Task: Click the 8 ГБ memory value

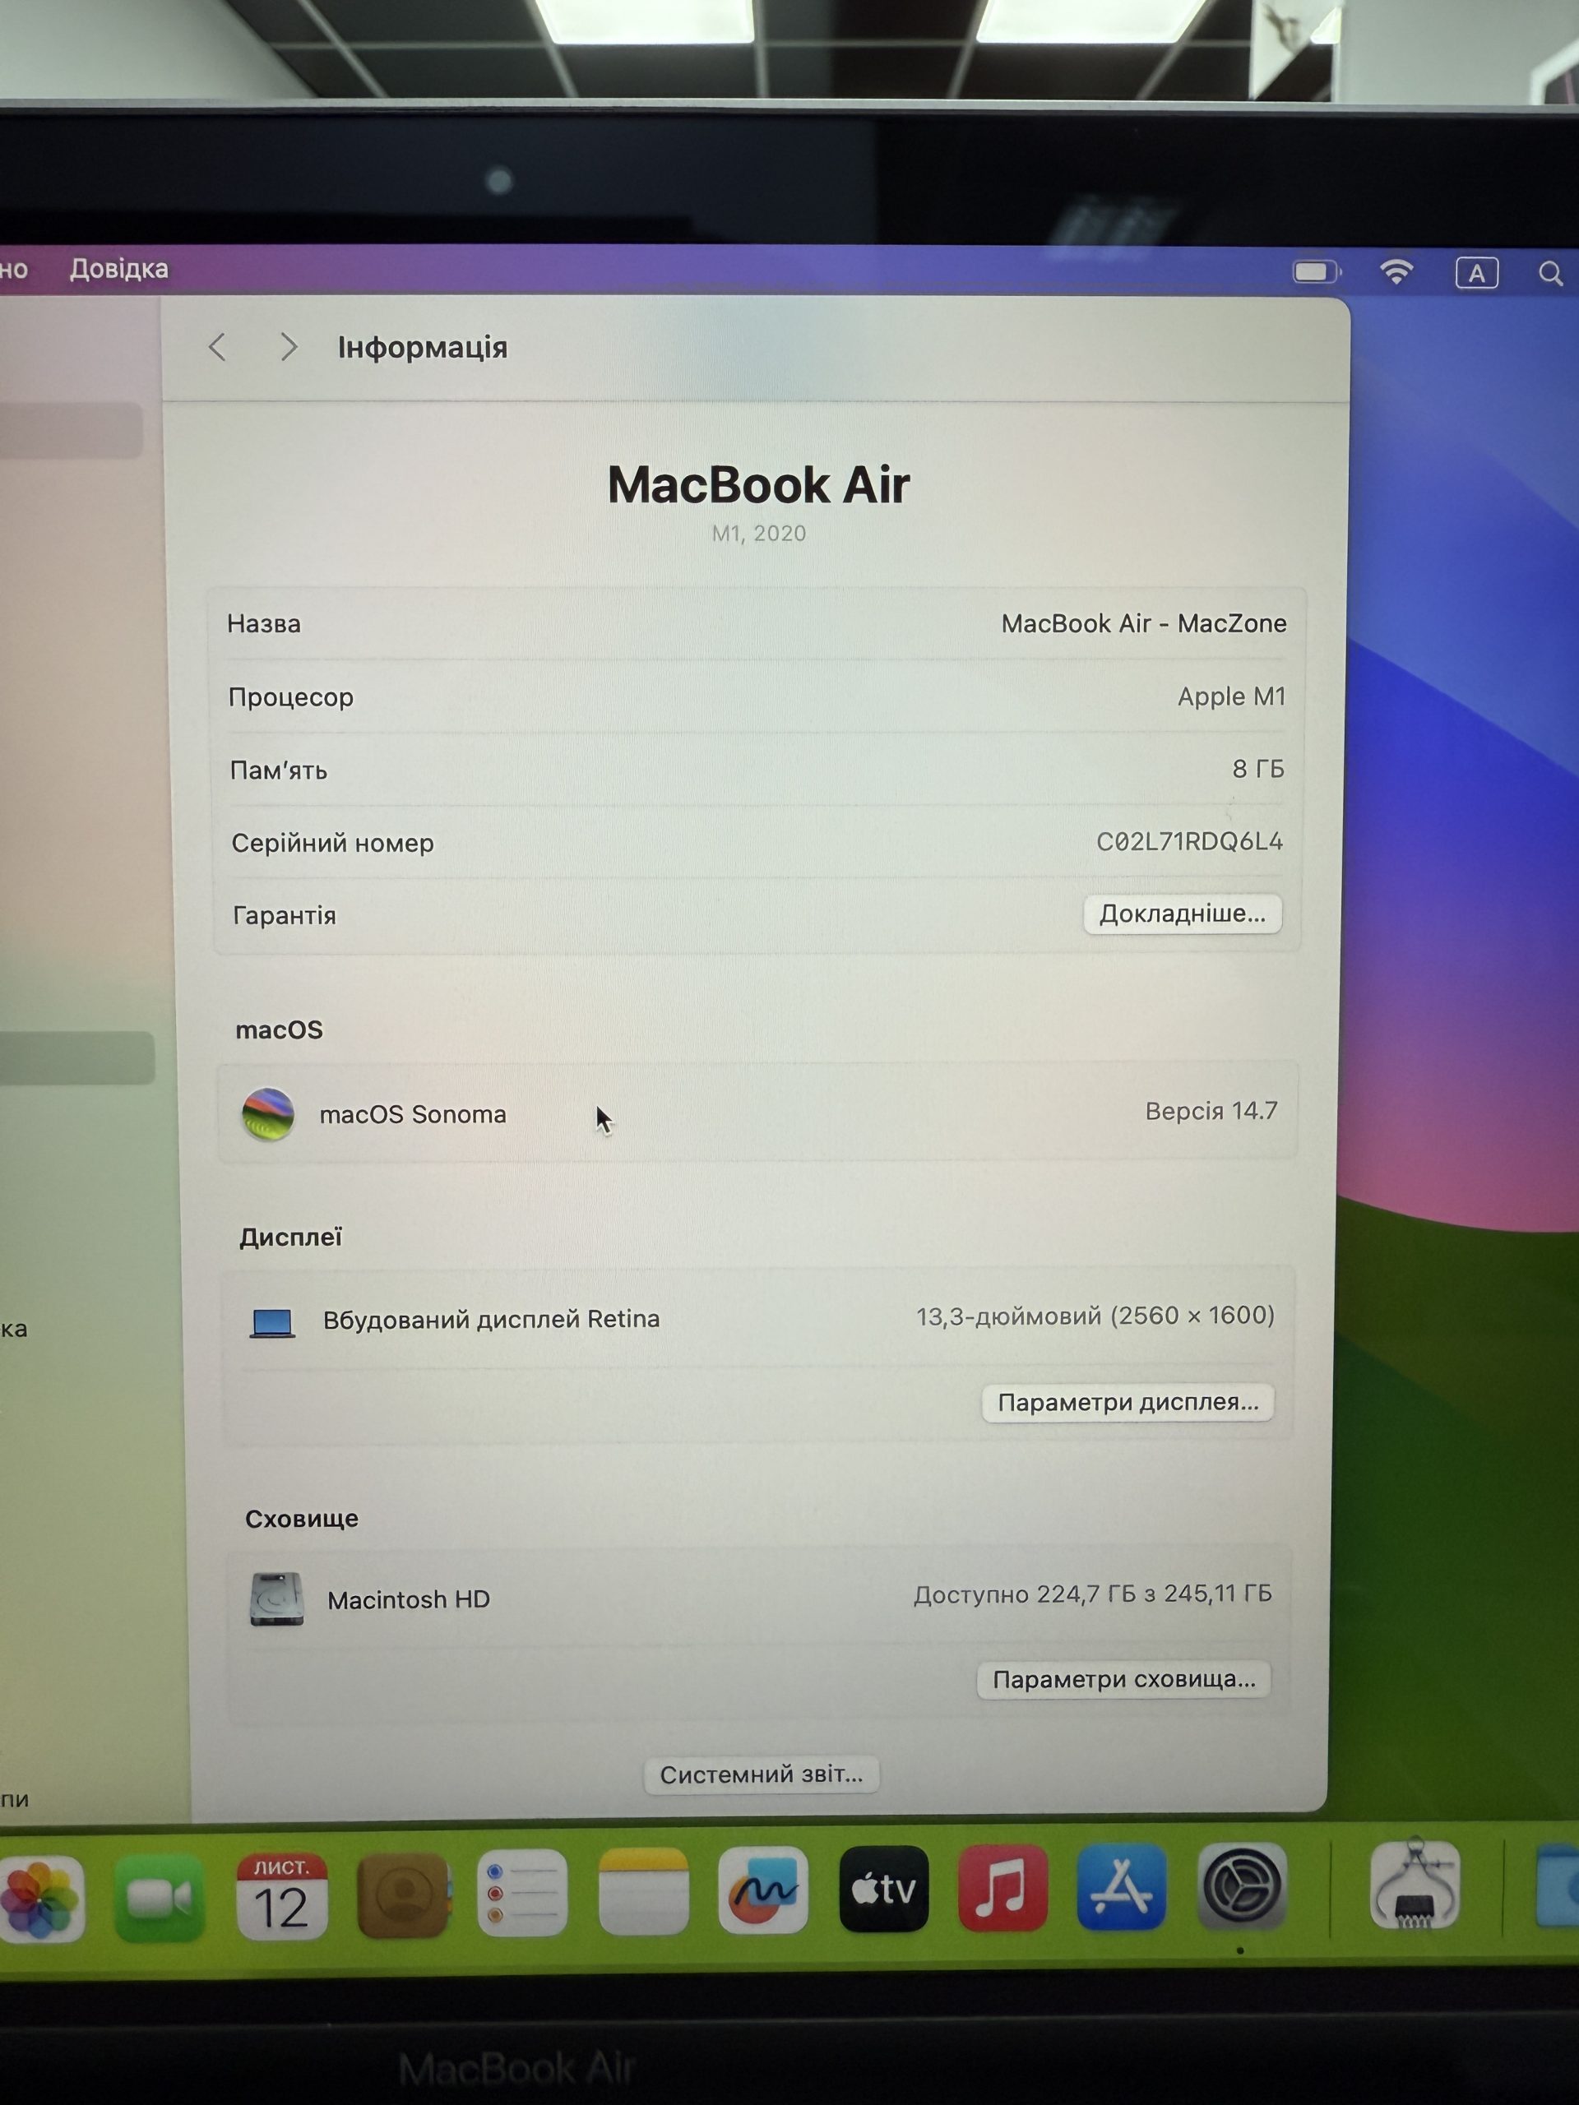Action: tap(1258, 769)
